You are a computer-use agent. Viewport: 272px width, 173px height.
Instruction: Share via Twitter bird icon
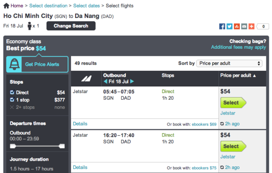coord(229,26)
